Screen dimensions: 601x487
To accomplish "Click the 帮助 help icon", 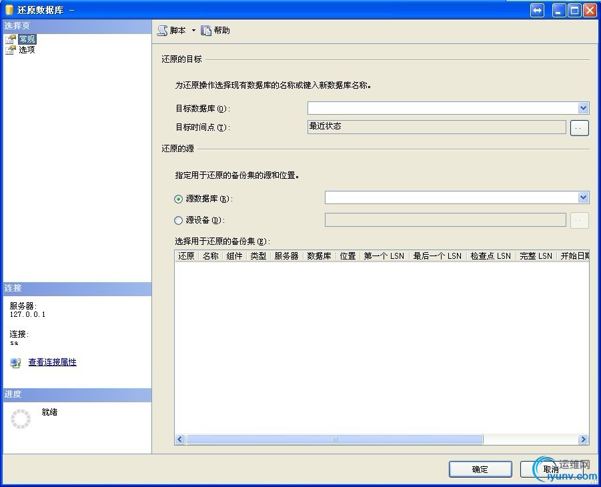I will coord(206,30).
